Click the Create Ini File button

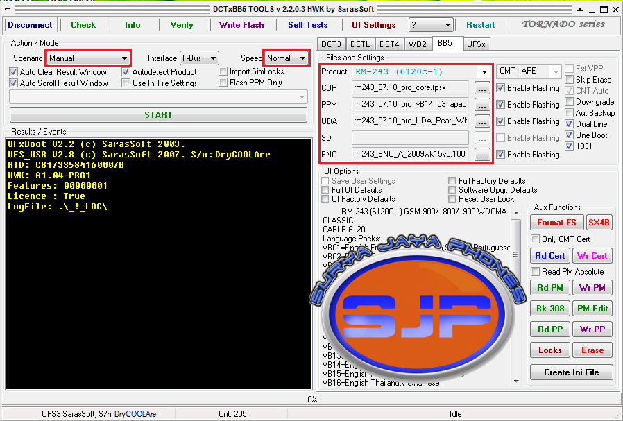572,372
